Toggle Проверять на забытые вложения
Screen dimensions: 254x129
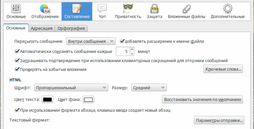[17, 69]
